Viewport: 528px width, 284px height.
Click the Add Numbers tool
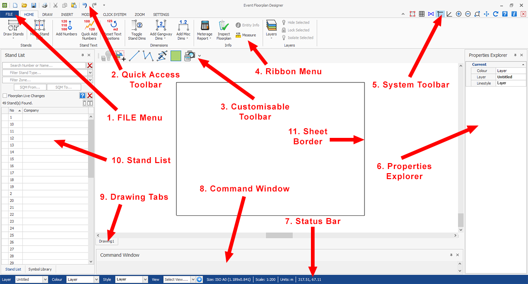[66, 28]
